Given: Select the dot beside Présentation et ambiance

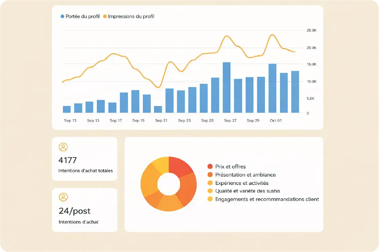Looking at the screenshot, I should click(x=210, y=175).
